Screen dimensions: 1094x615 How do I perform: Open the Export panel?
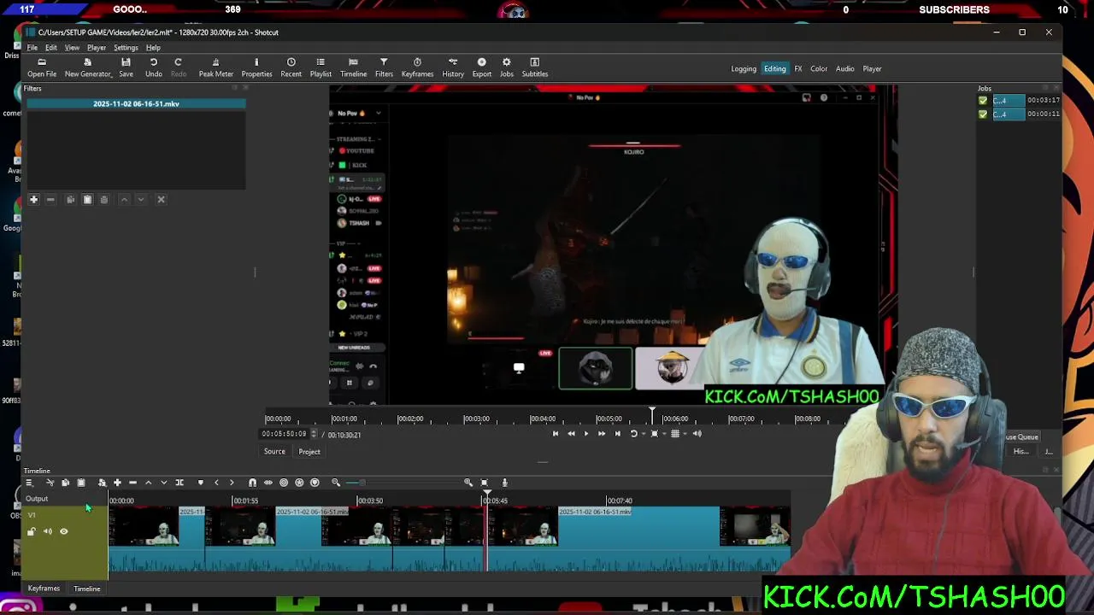click(482, 67)
